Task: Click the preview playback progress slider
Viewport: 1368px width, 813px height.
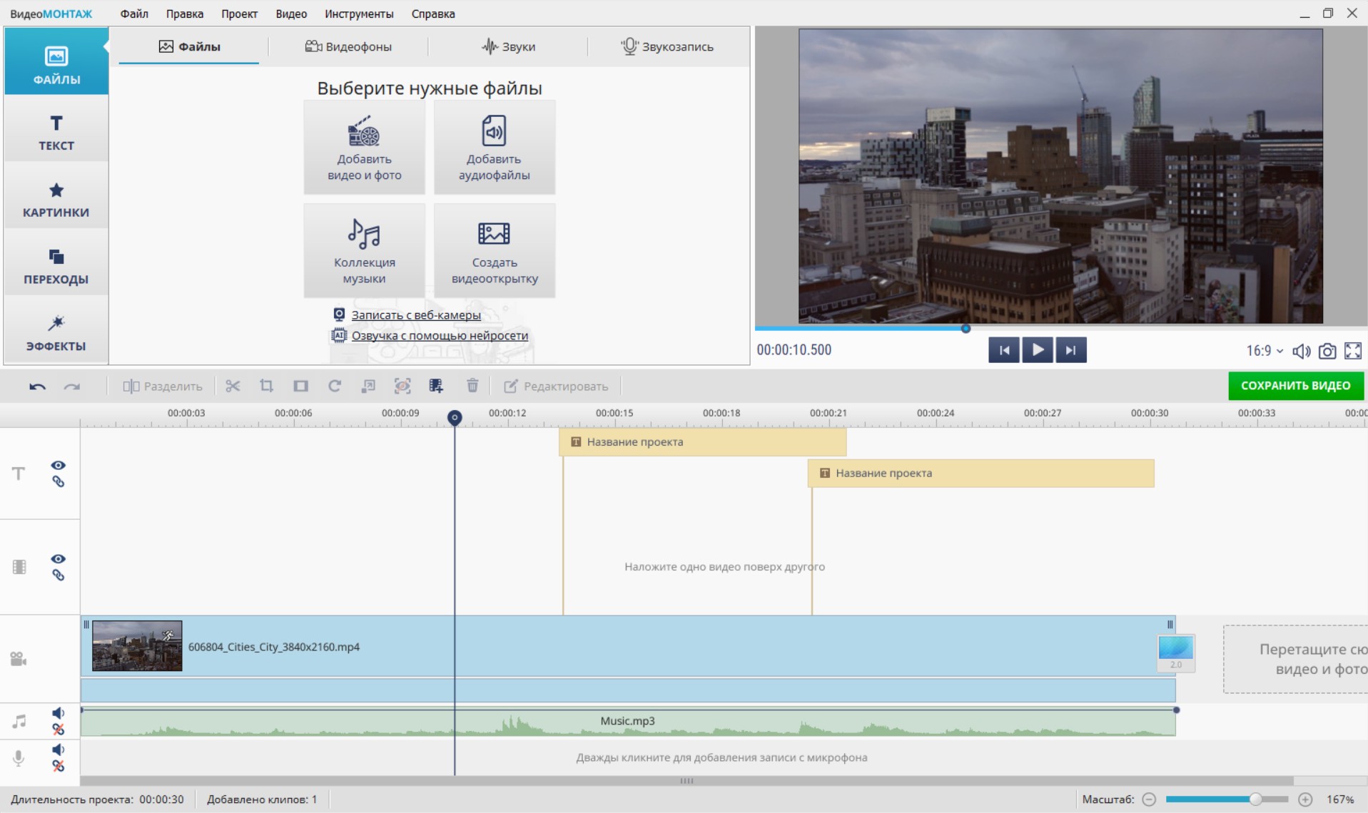Action: click(x=1060, y=329)
